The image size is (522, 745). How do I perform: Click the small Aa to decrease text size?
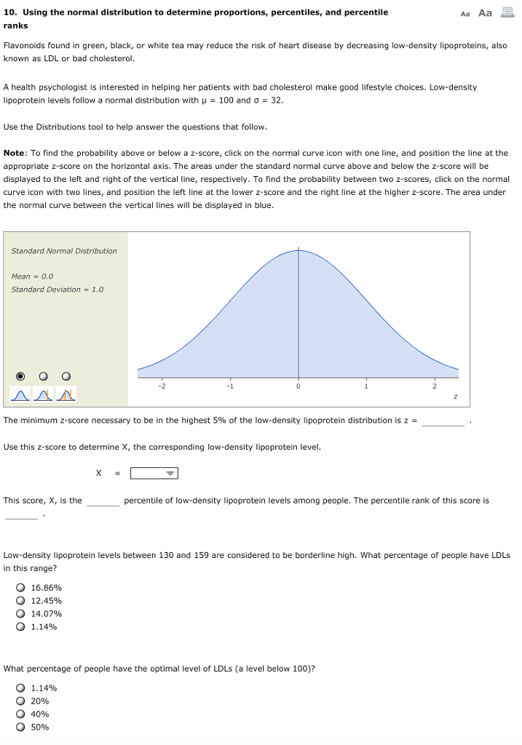click(466, 12)
